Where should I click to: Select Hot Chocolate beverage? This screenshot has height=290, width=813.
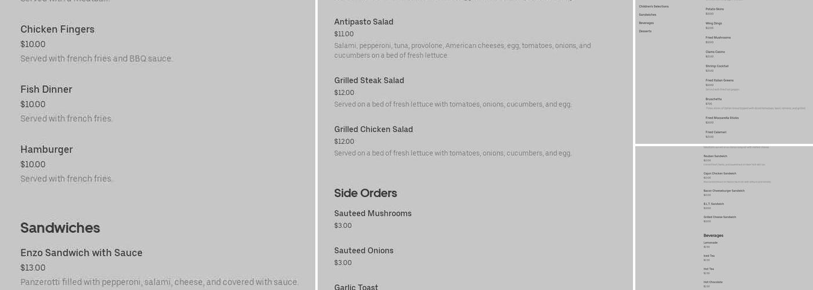pos(713,282)
